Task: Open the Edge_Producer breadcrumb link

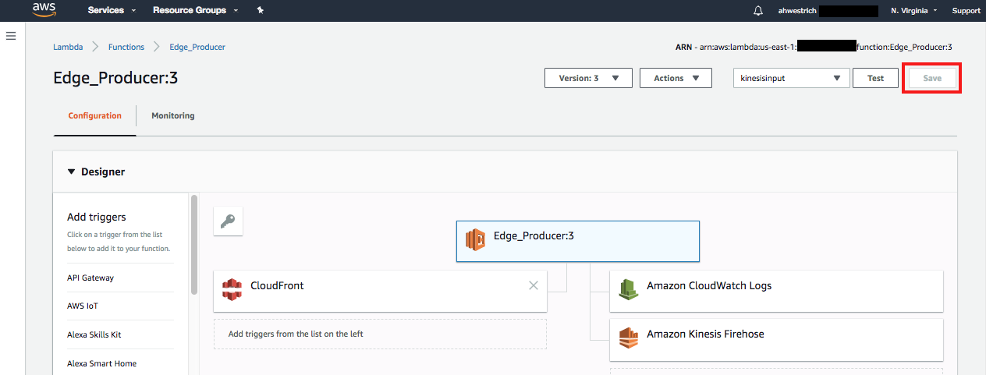Action: (x=197, y=47)
